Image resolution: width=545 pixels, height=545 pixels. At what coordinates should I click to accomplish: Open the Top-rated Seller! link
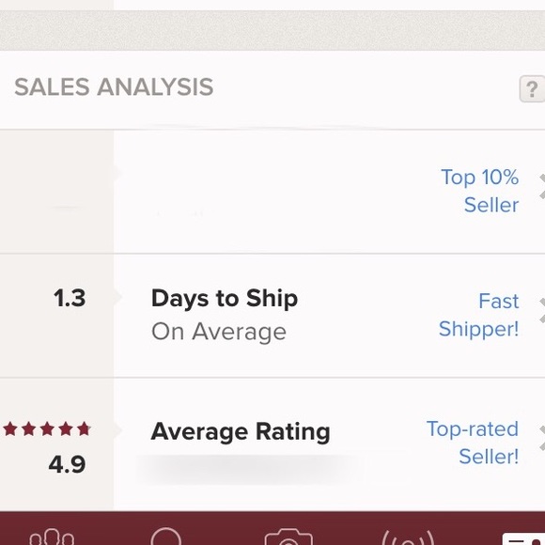(473, 443)
